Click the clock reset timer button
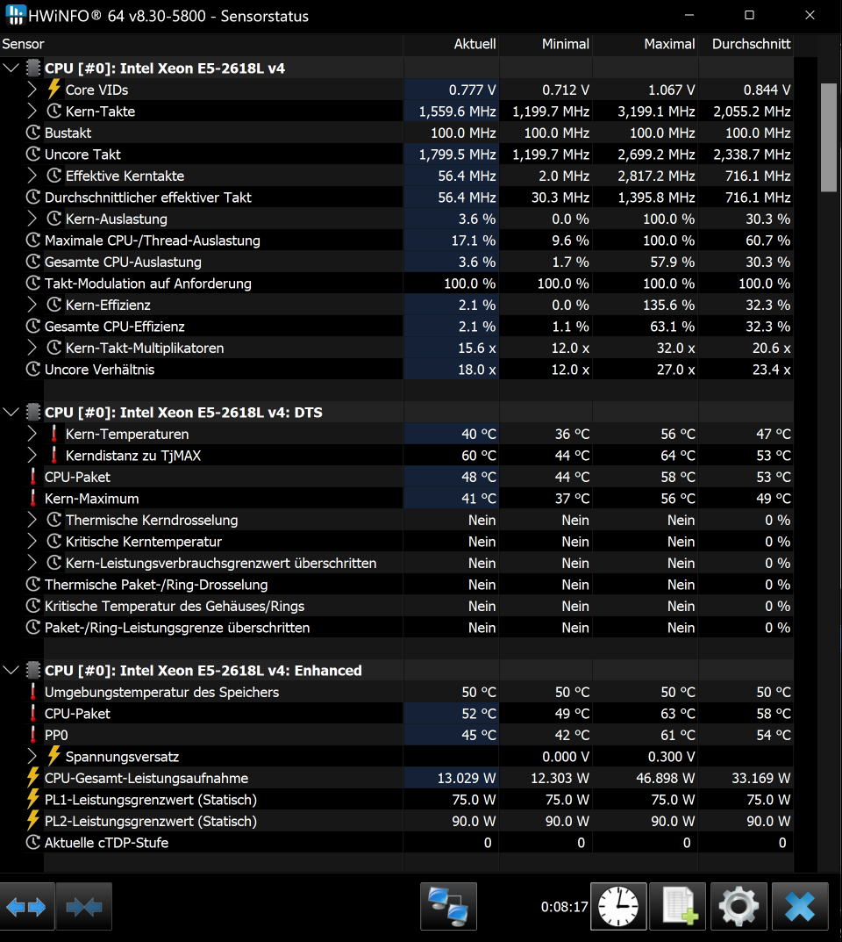The image size is (842, 942). point(618,907)
